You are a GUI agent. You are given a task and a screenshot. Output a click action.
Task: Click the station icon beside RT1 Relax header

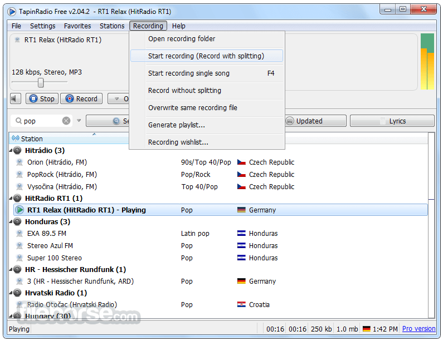tap(17, 39)
